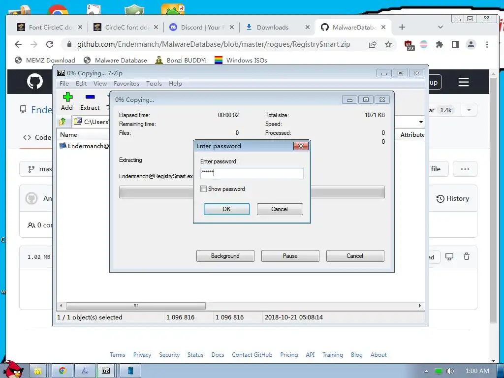Click the GitHub Octocat logo

tap(35, 81)
